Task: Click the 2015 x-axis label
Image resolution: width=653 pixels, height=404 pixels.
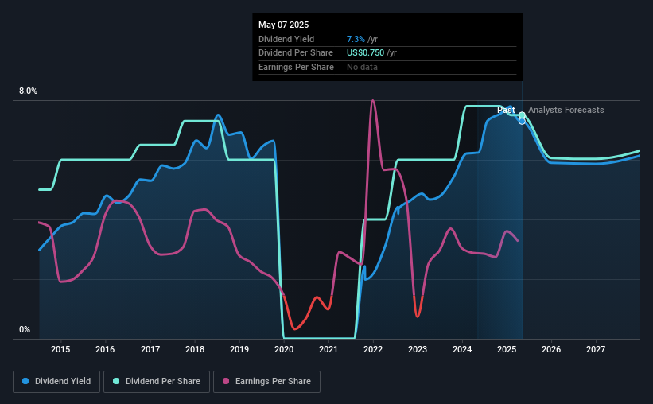Action: [60, 349]
